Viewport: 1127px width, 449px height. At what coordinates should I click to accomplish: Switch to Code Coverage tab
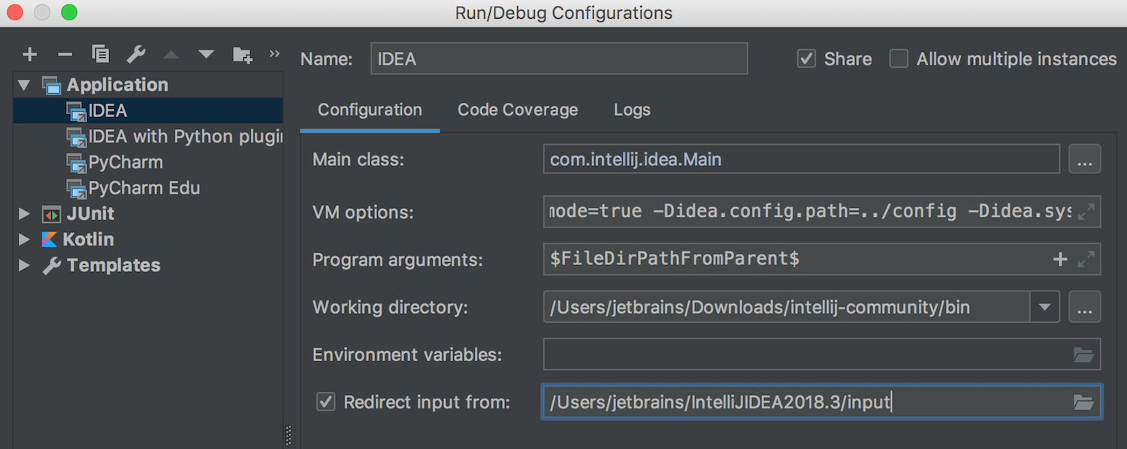tap(518, 110)
